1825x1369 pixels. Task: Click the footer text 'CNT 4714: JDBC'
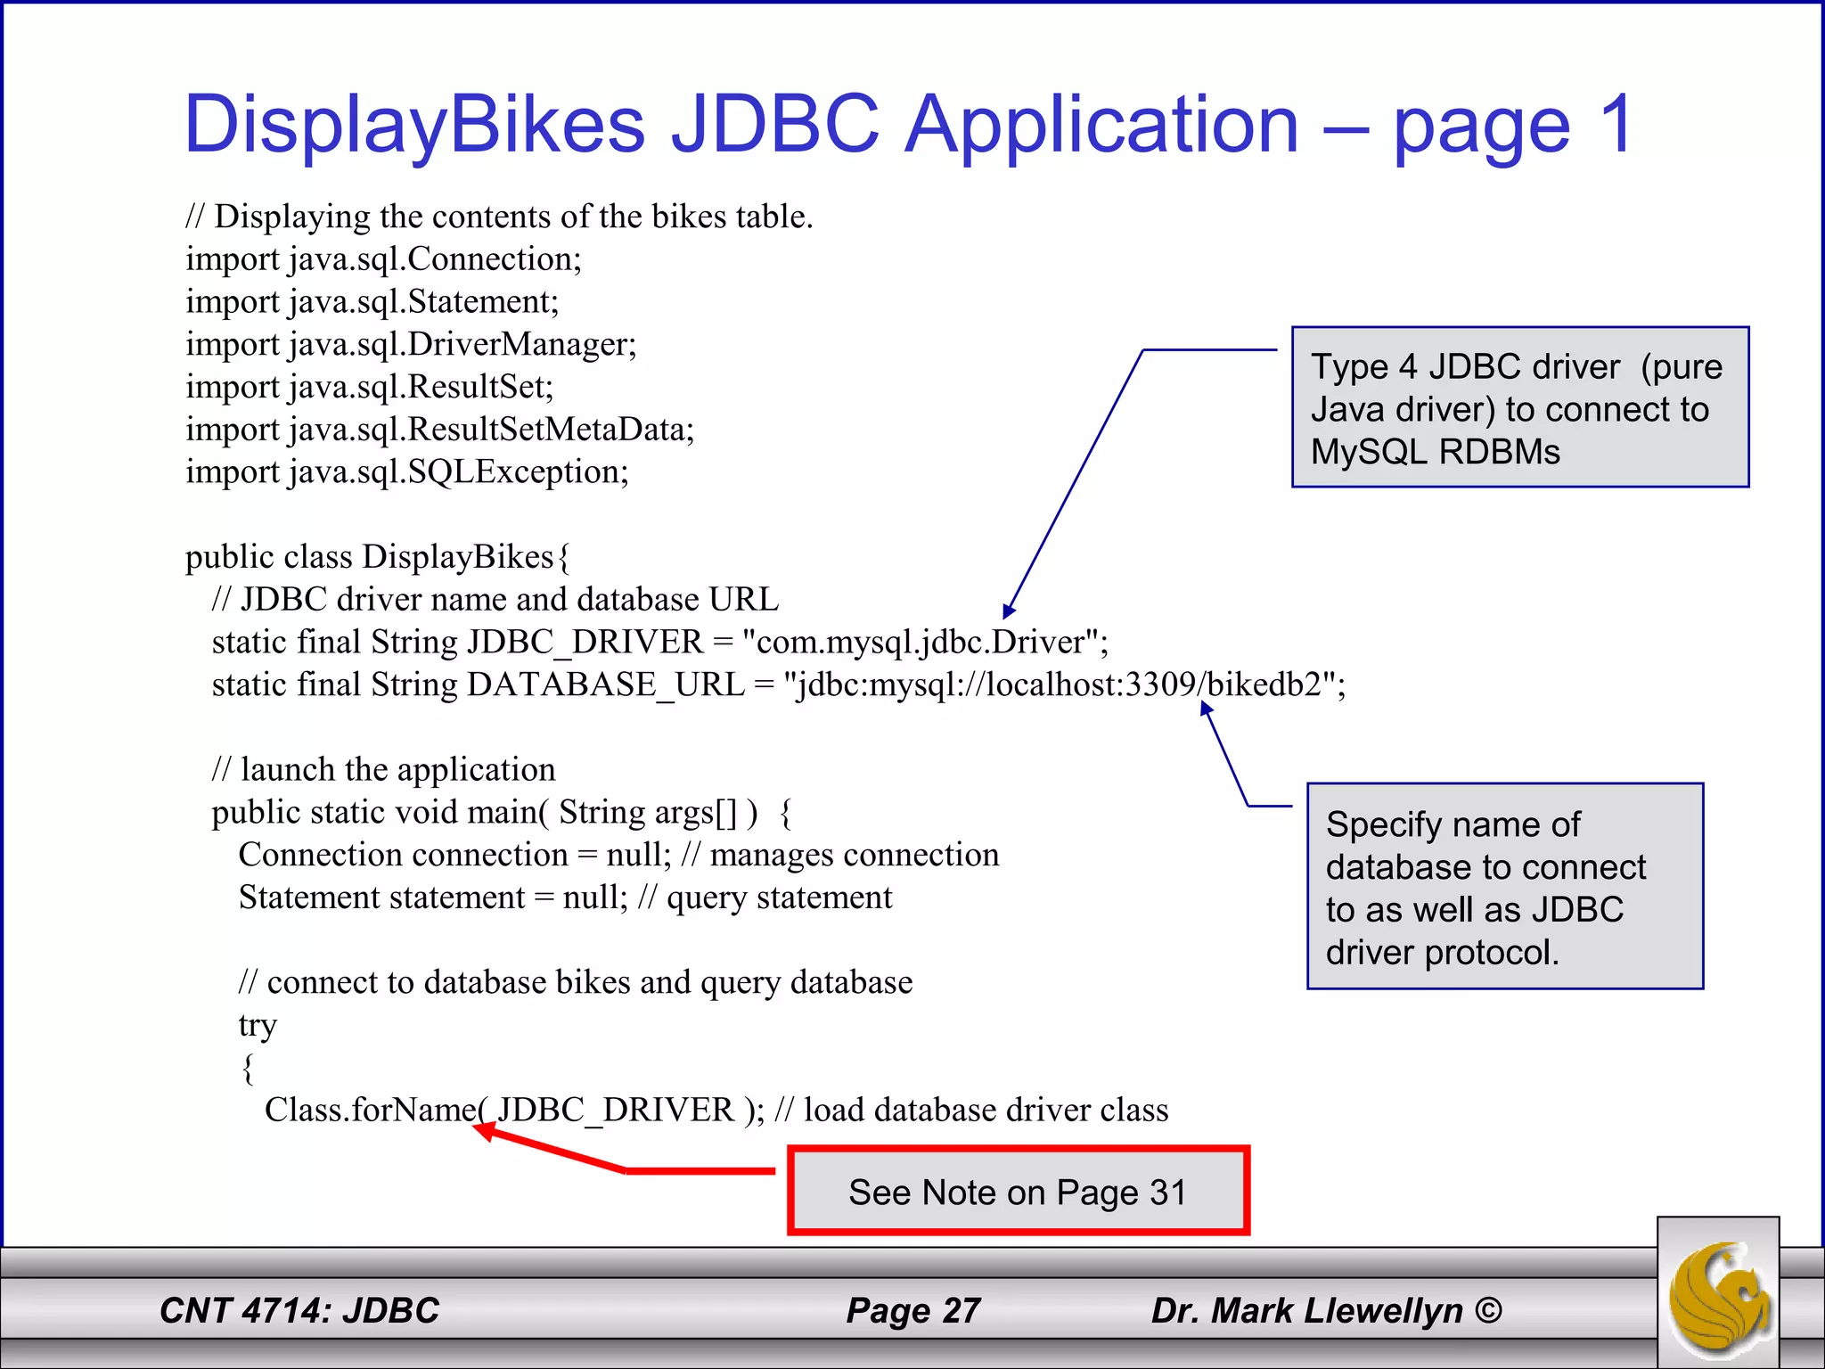click(x=299, y=1311)
